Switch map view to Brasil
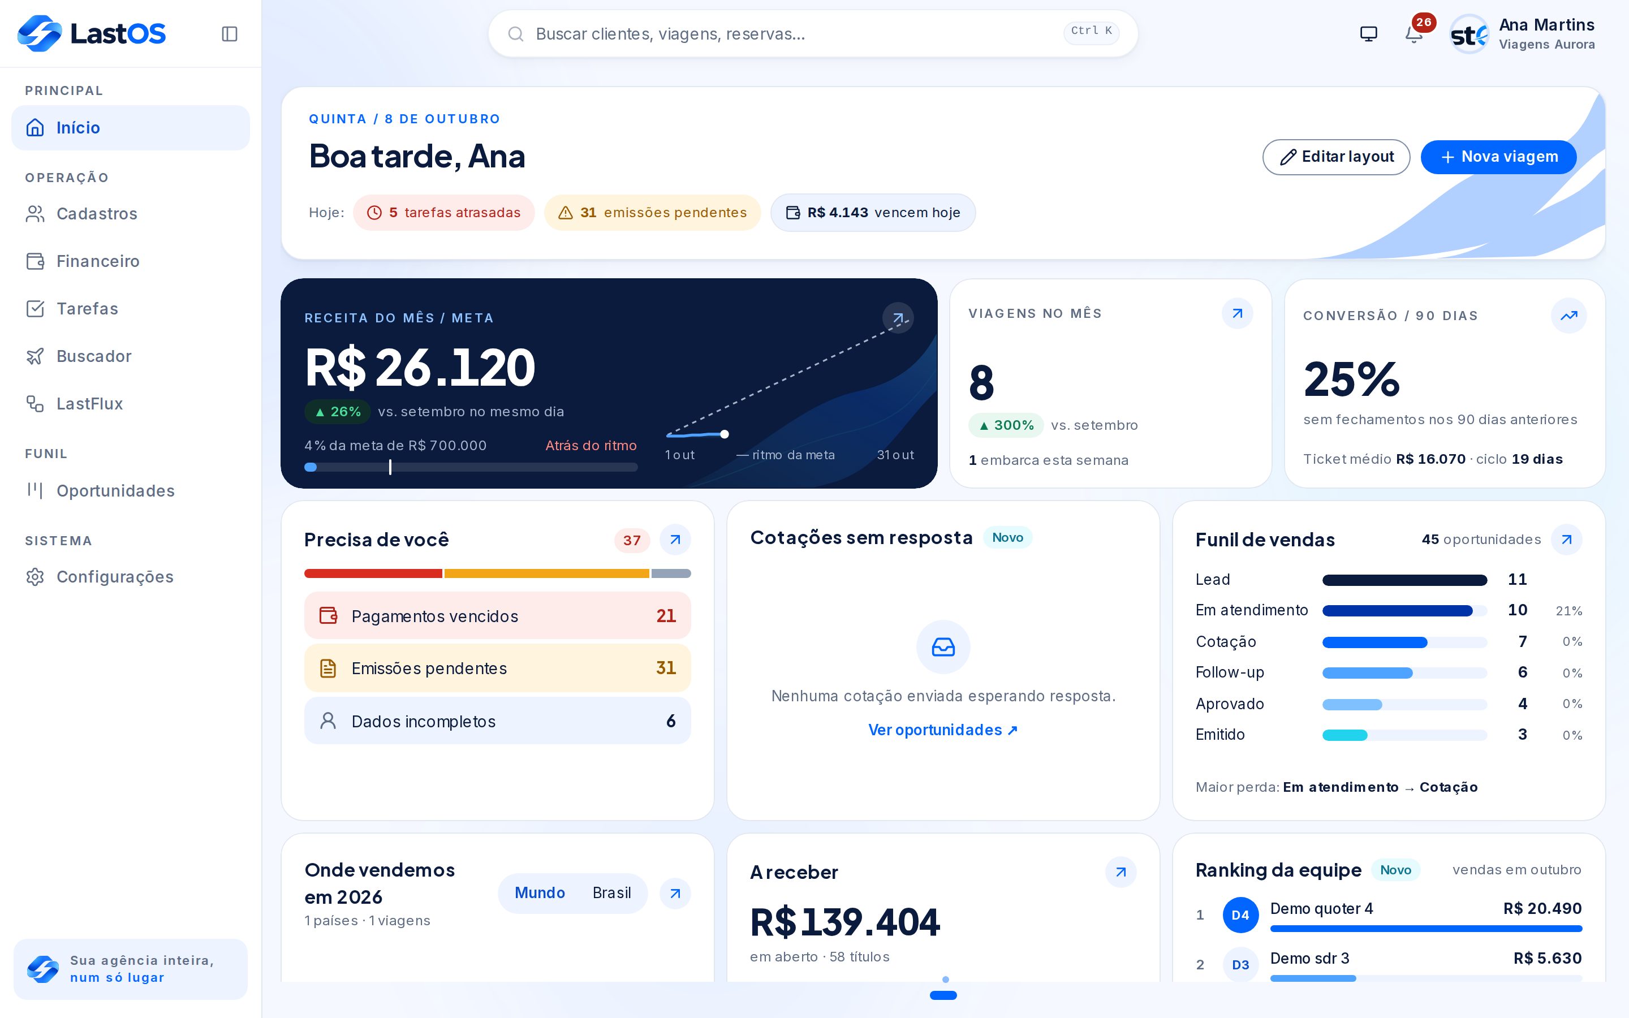The width and height of the screenshot is (1629, 1018). click(611, 893)
